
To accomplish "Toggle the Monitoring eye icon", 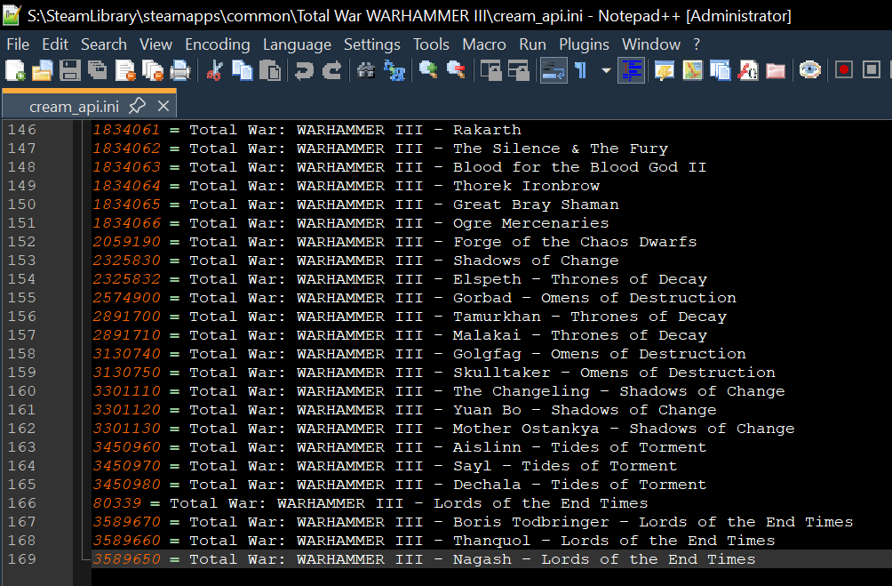I will coord(809,70).
